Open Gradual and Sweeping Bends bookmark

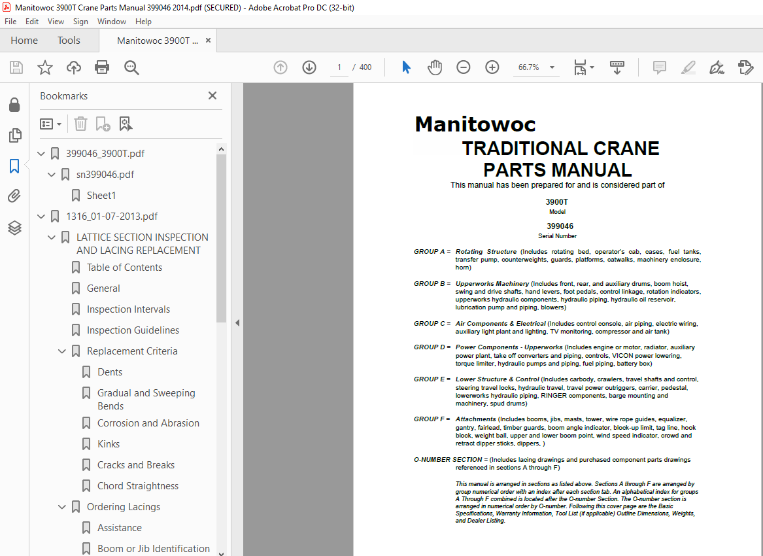pos(146,399)
